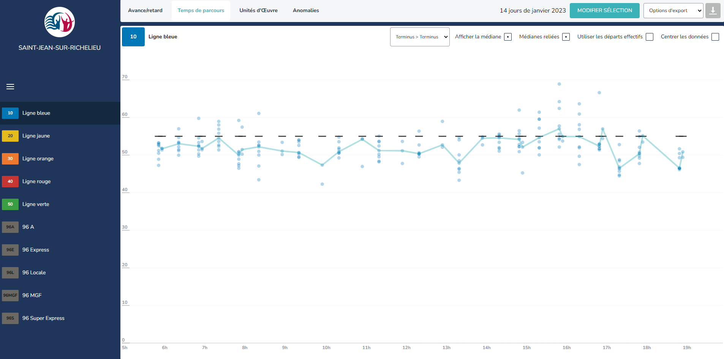Switch to Unités d'Œuvre tab

258,11
